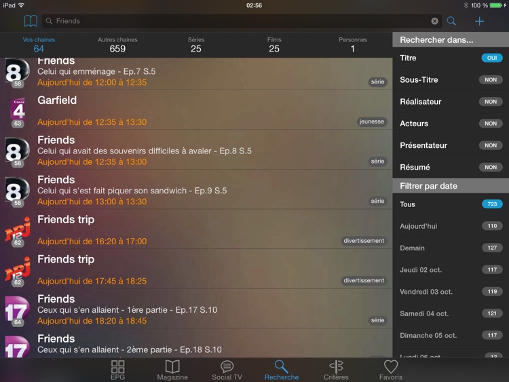
Task: Tap série tag on the 12:00 Friends row
Action: click(x=377, y=82)
